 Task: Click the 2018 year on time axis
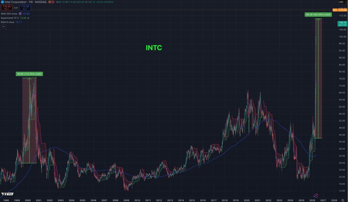tap(224, 200)
